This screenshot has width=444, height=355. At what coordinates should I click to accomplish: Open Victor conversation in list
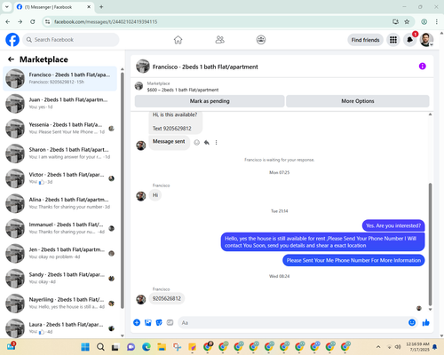tap(60, 178)
